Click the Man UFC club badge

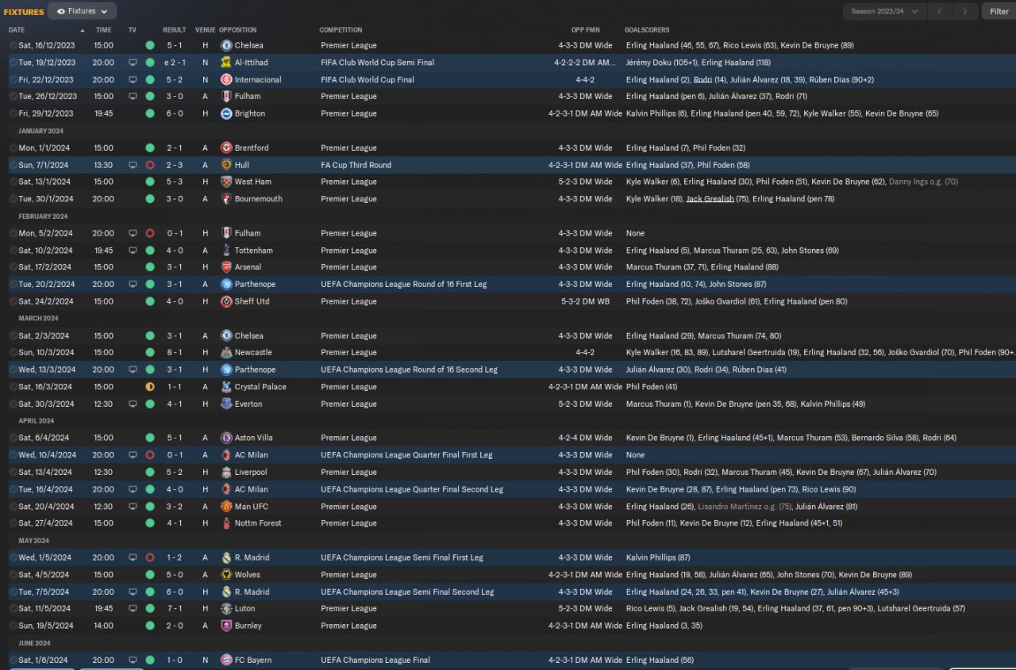point(226,507)
